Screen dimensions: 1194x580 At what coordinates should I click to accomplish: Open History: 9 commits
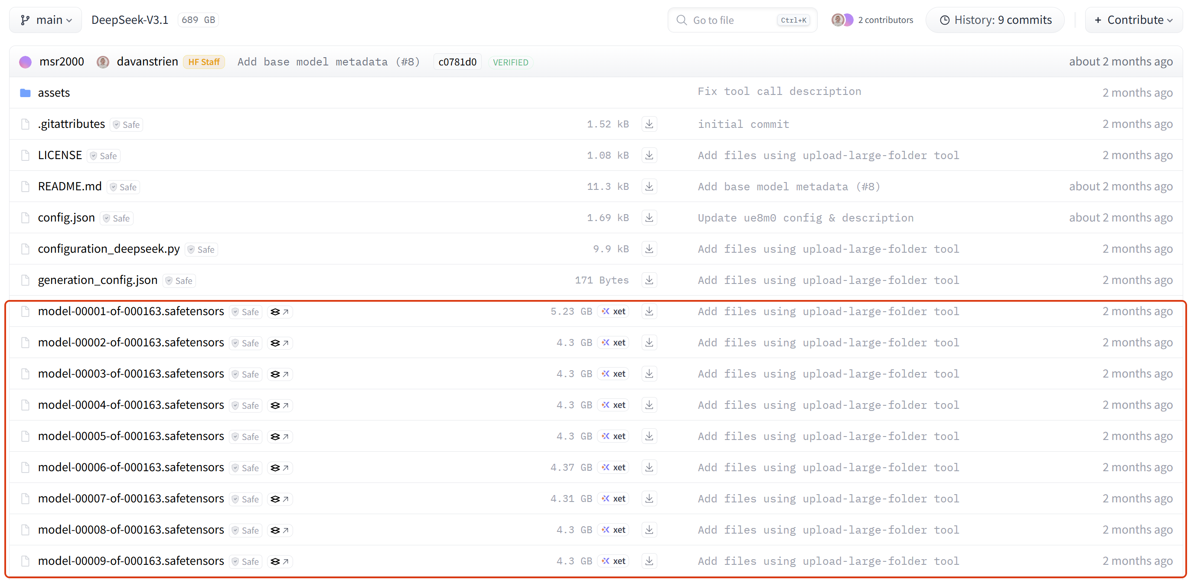click(x=995, y=20)
